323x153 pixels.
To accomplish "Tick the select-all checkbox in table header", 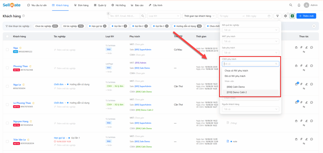I will pyautogui.click(x=8, y=36).
